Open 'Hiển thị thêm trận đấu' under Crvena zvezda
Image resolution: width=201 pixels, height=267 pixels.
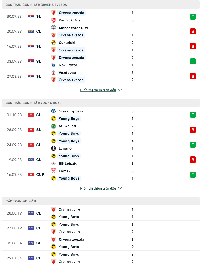click(x=98, y=90)
